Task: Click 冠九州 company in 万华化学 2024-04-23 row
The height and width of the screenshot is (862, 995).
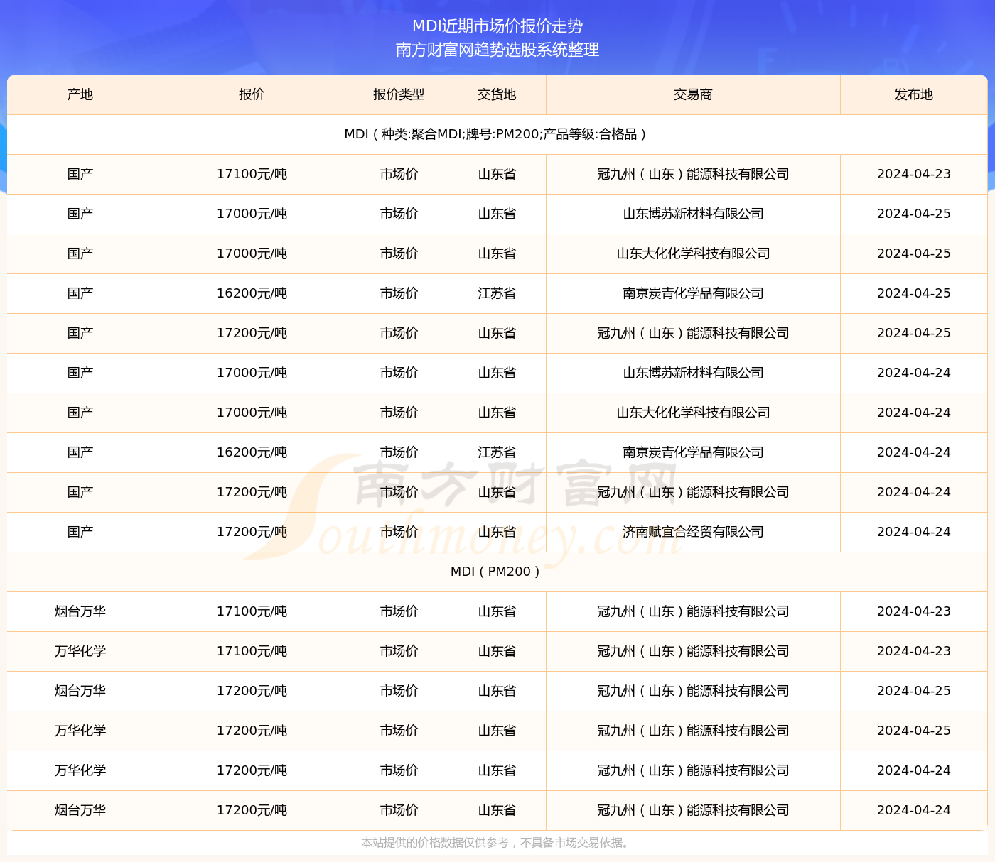Action: coord(693,651)
